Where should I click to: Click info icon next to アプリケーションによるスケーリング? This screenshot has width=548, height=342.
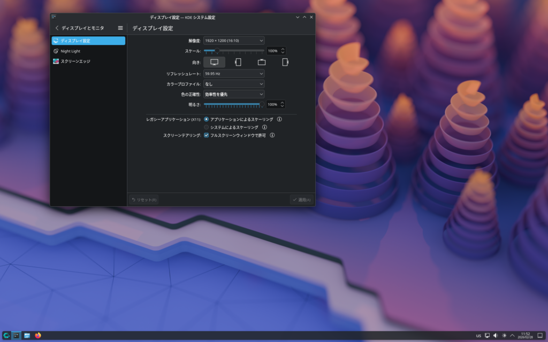(279, 119)
